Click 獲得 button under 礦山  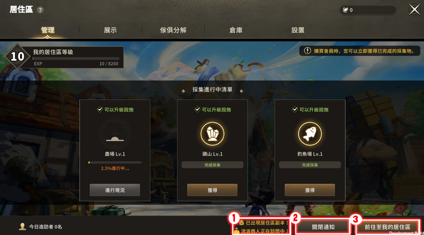point(212,190)
